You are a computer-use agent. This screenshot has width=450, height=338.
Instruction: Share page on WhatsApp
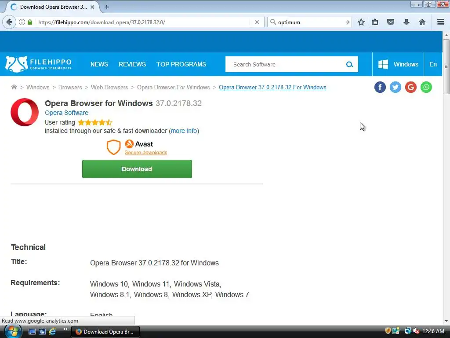[x=426, y=87]
